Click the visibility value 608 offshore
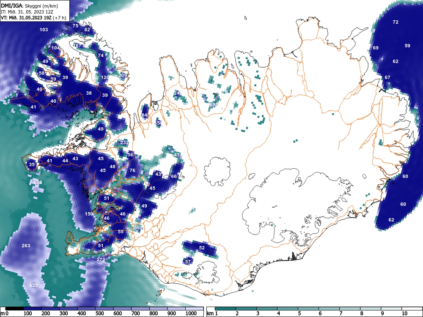This screenshot has width=423, height=317. (x=38, y=182)
